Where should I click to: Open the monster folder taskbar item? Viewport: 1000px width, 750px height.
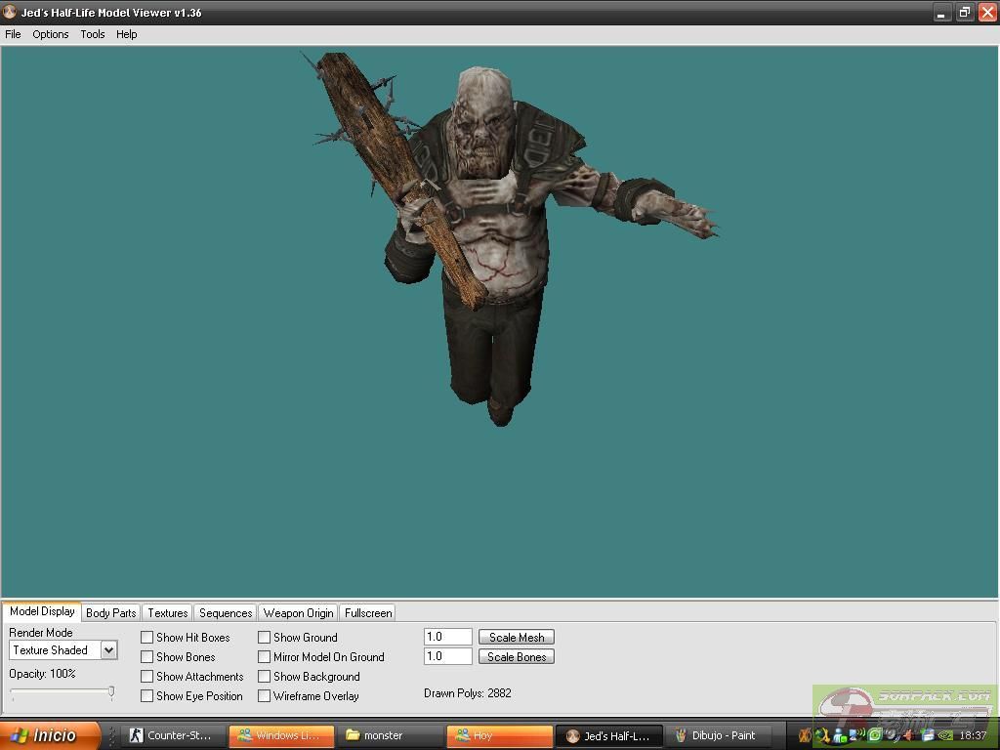pos(389,736)
